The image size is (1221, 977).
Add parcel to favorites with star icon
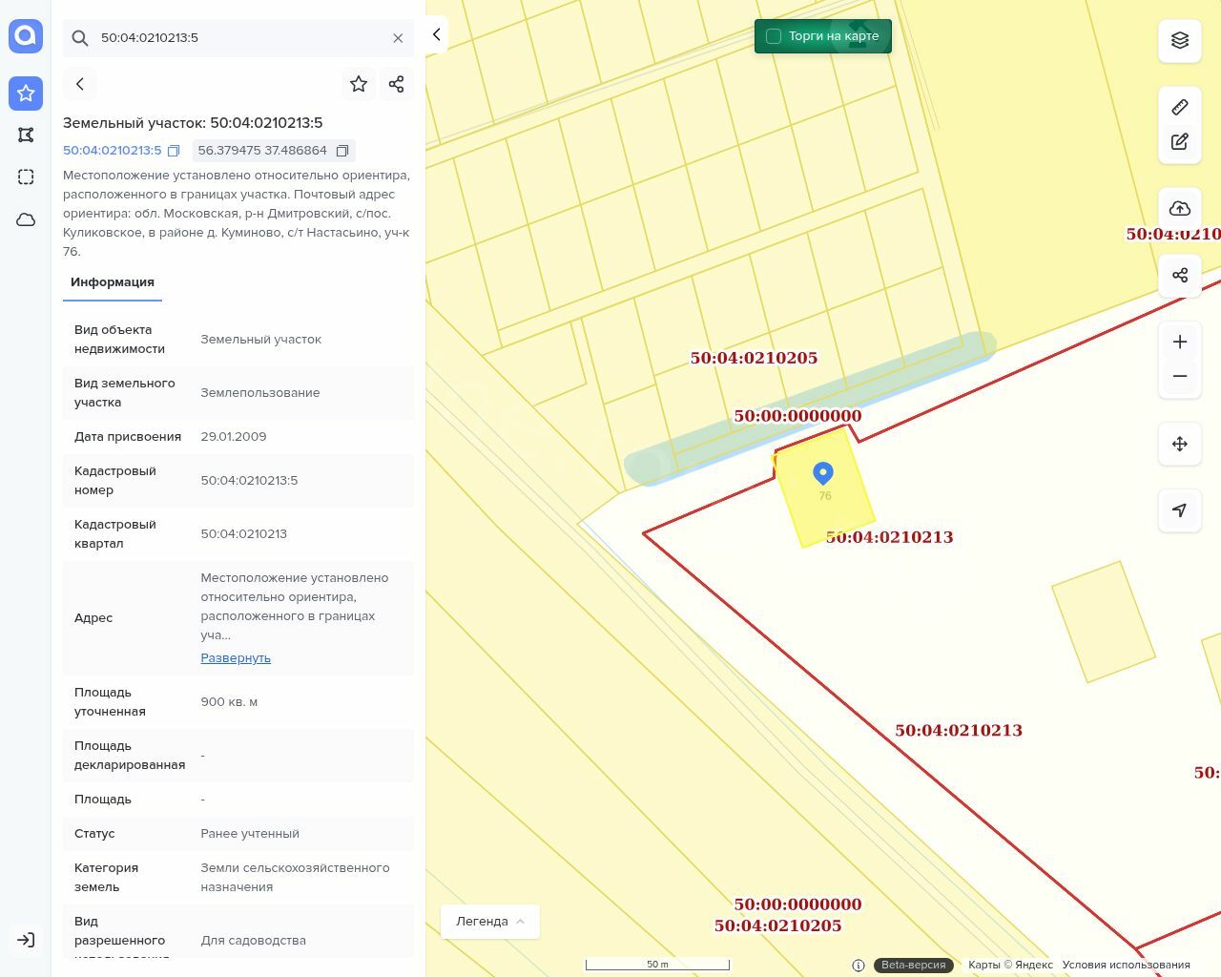tap(359, 84)
